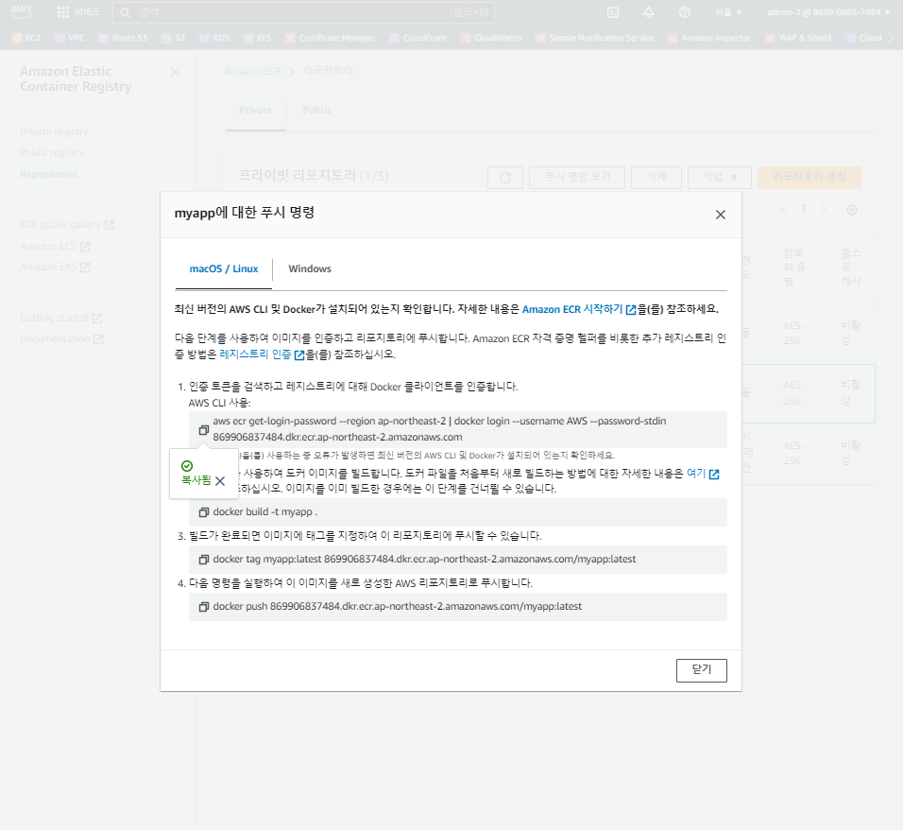Go to next page of repositories

click(824, 210)
